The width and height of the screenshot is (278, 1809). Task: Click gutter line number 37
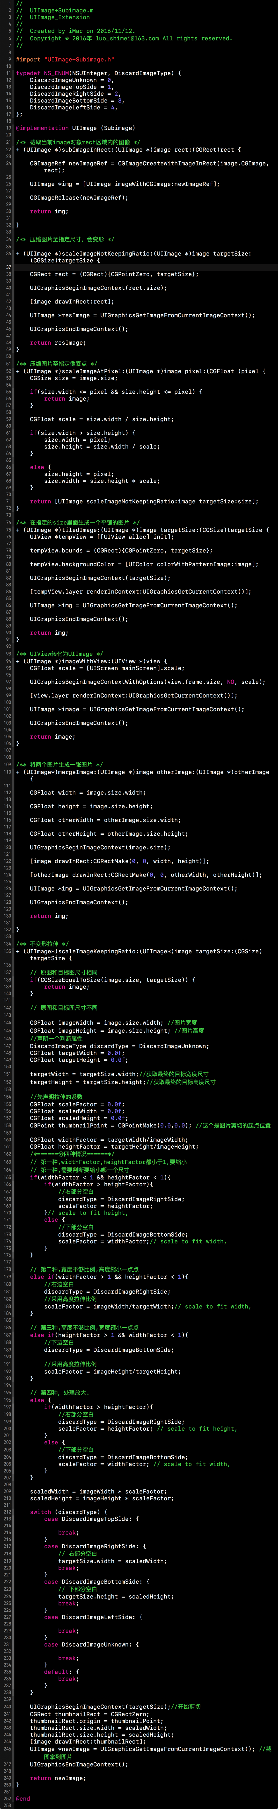9,267
